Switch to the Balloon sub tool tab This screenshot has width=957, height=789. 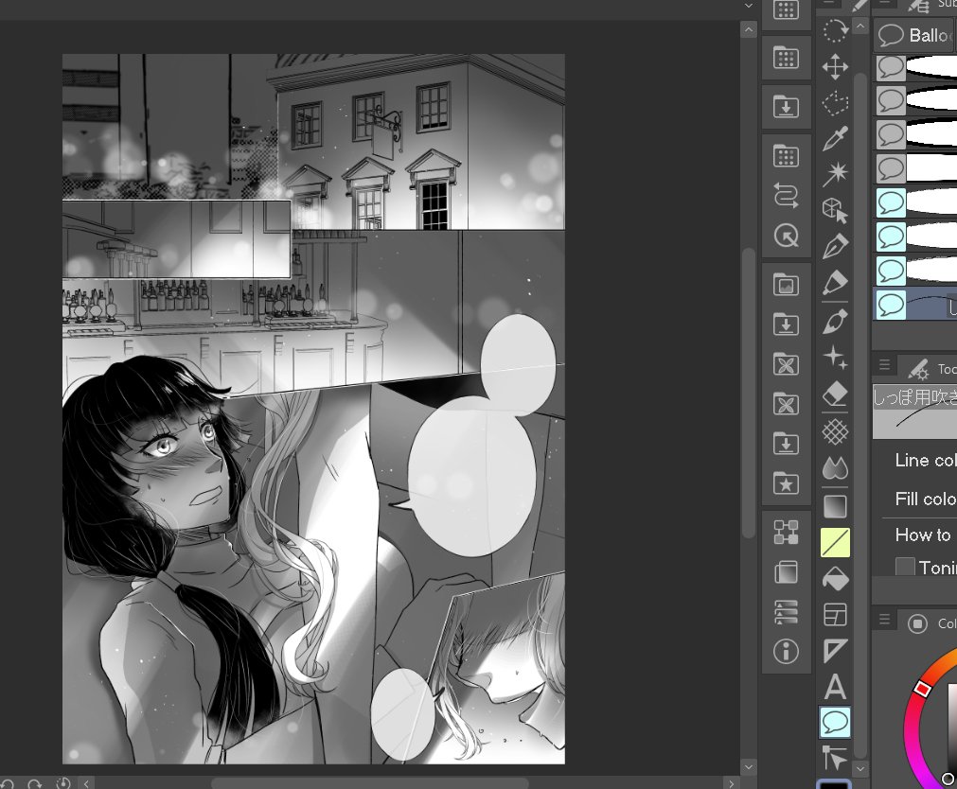(915, 35)
